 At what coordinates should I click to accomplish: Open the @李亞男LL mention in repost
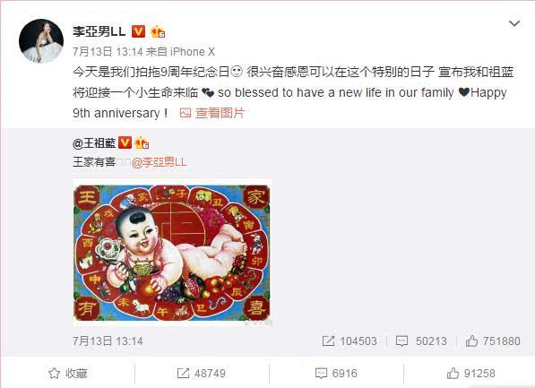(160, 162)
